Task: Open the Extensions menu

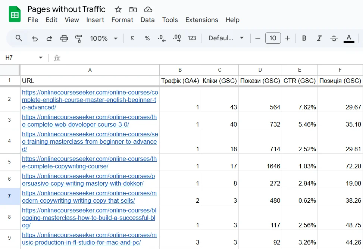Action: (201, 20)
